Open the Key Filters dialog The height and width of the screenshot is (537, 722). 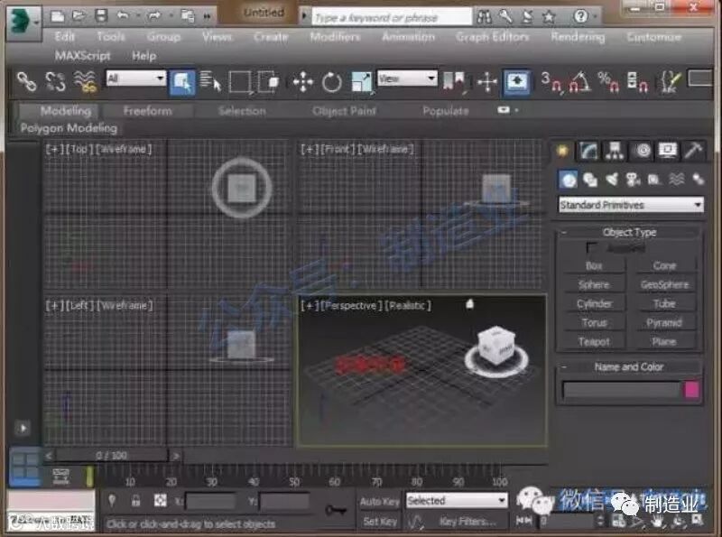pos(467,522)
